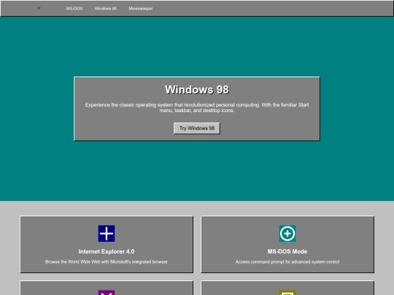The height and width of the screenshot is (295, 394).
Task: Click the small logo icon in navigation bar
Action: coord(39,8)
